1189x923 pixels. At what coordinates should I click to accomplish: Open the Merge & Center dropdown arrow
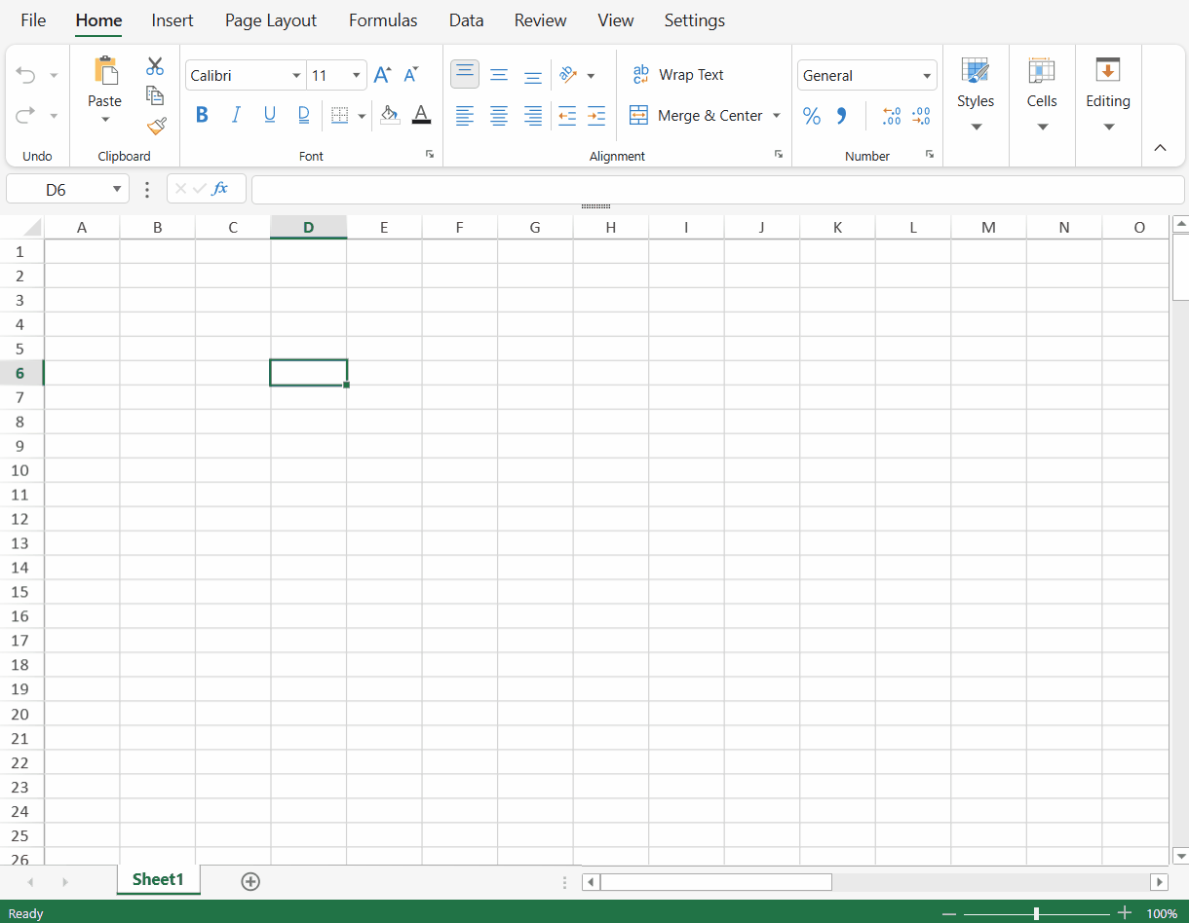[777, 116]
